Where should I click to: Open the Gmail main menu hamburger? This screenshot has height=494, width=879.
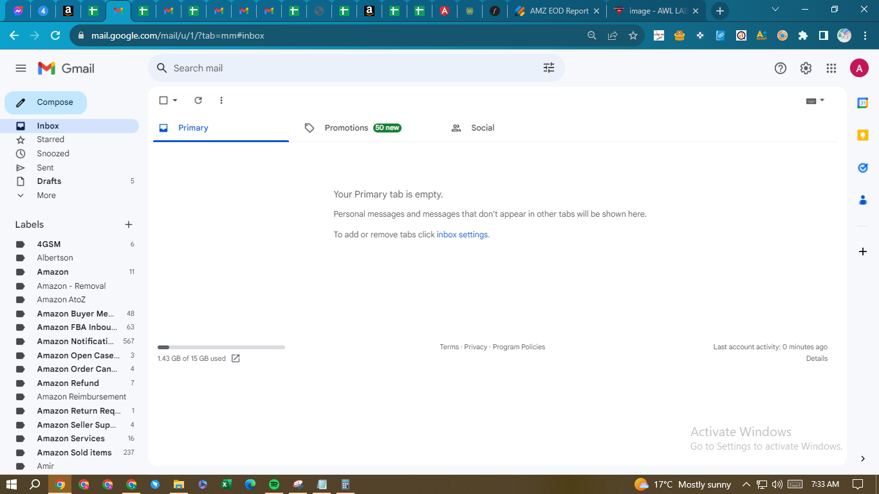coord(21,68)
